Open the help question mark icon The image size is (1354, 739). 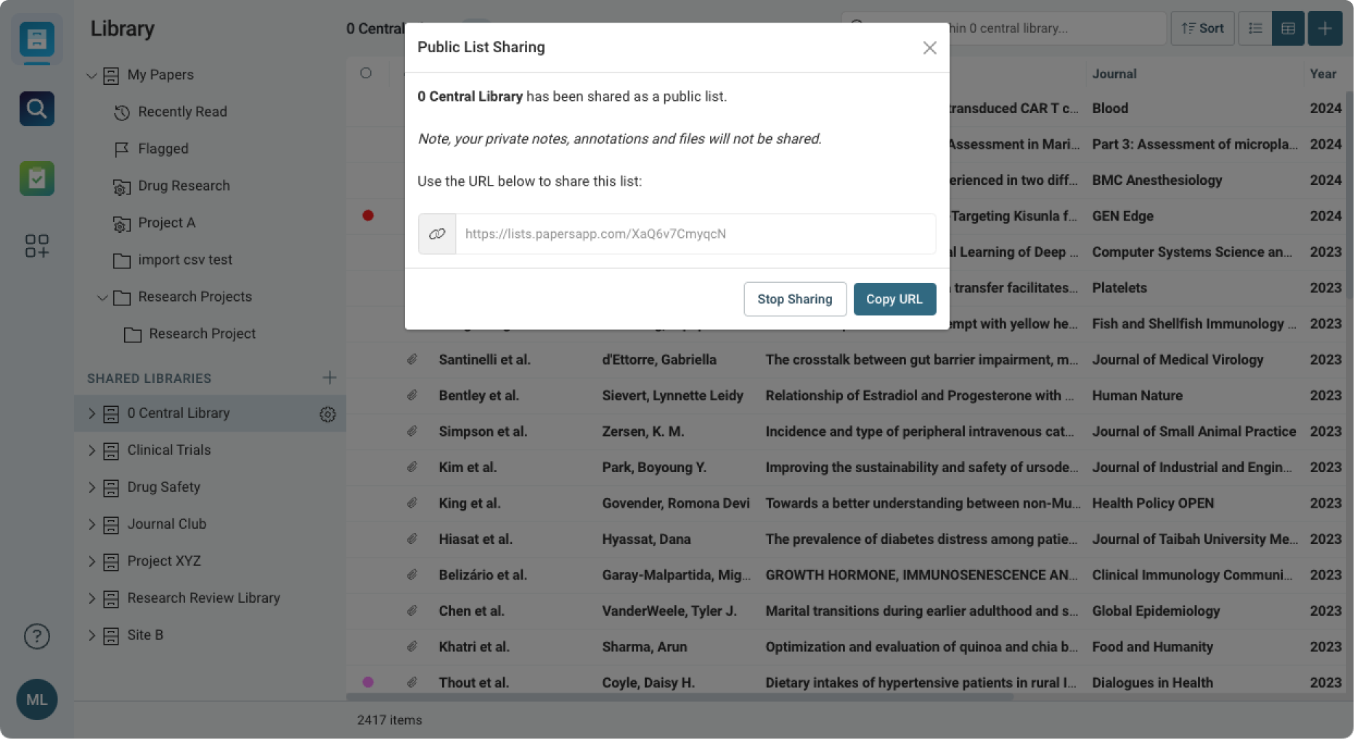(x=36, y=636)
